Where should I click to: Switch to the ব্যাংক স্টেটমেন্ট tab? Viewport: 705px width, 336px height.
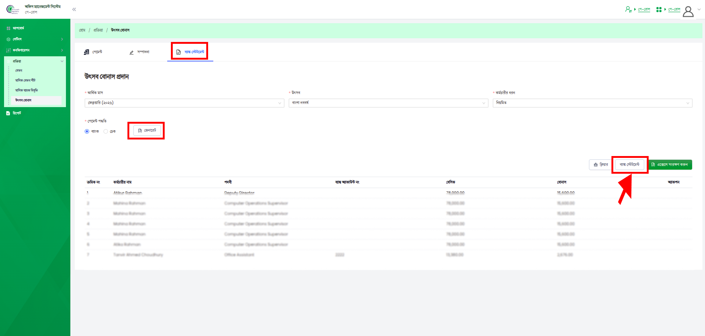(x=190, y=52)
